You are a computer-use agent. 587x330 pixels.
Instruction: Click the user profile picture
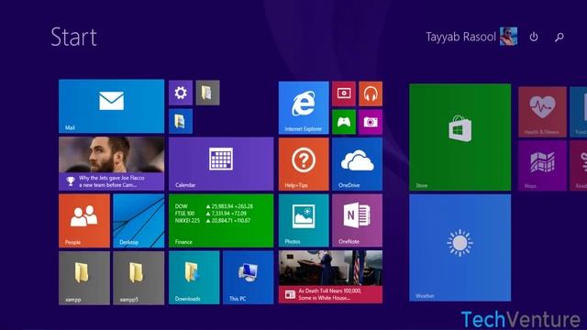508,37
